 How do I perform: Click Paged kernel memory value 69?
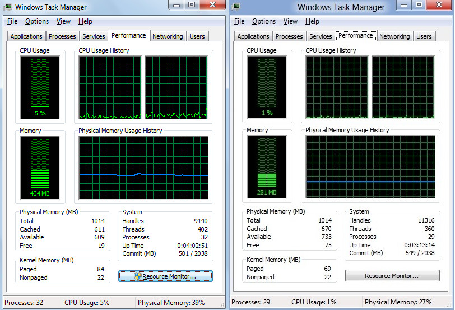[328, 269]
